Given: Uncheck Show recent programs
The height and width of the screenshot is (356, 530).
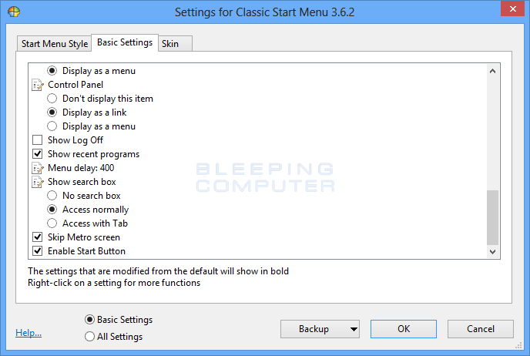Looking at the screenshot, I should pyautogui.click(x=37, y=154).
